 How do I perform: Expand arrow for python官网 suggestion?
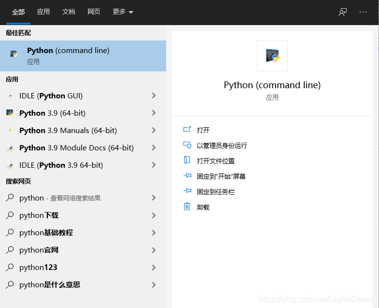click(x=154, y=250)
